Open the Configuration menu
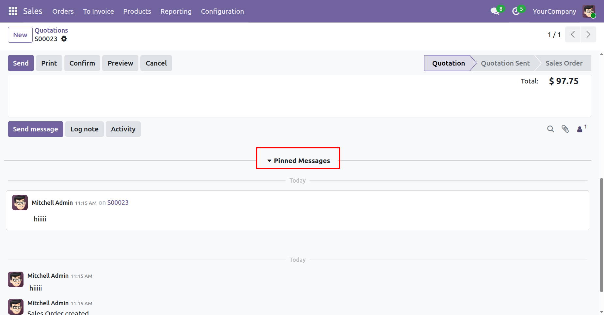 coord(222,11)
